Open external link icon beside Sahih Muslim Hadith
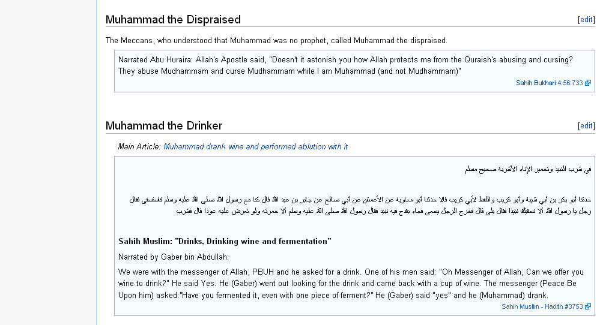600x325 pixels. [588, 306]
